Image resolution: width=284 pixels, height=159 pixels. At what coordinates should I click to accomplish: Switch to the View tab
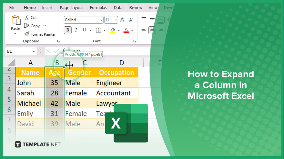click(x=153, y=8)
